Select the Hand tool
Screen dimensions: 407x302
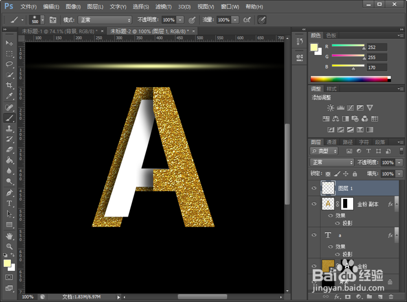tap(9, 236)
